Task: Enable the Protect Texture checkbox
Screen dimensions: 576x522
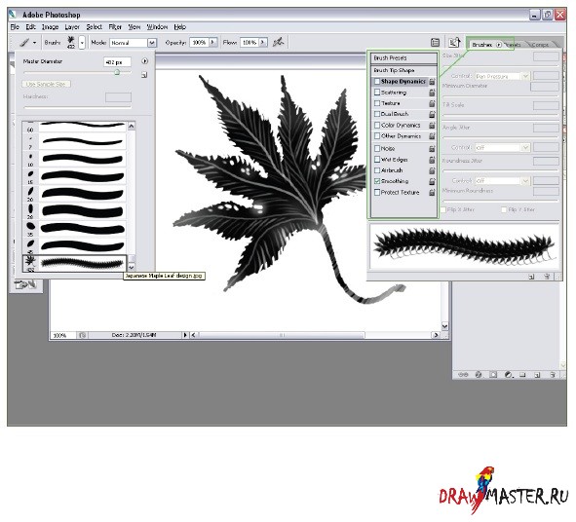Action: tap(377, 192)
